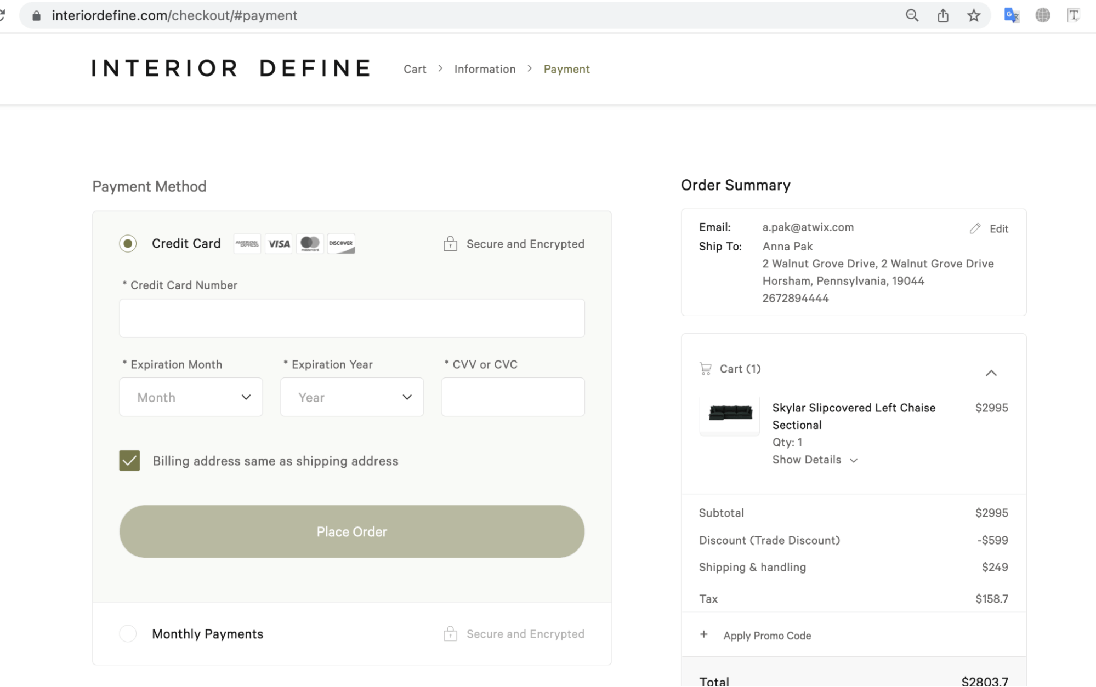Select the Monthly Payments radio button

click(x=128, y=633)
